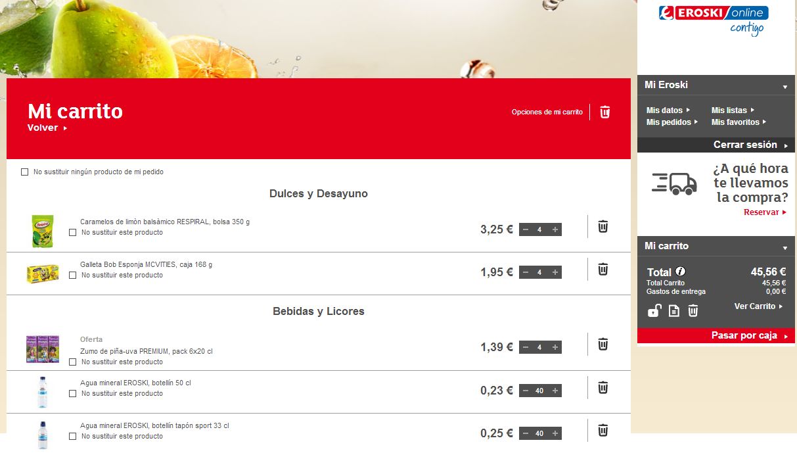Open Zumo de piña-uva pack thumbnail
Image resolution: width=797 pixels, height=455 pixels.
[43, 349]
